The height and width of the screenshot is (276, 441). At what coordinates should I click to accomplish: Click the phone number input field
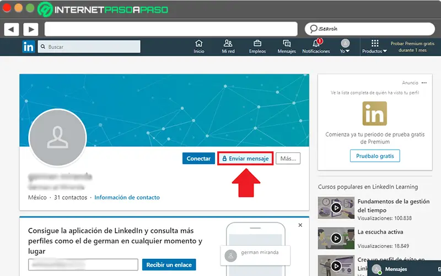click(x=83, y=265)
